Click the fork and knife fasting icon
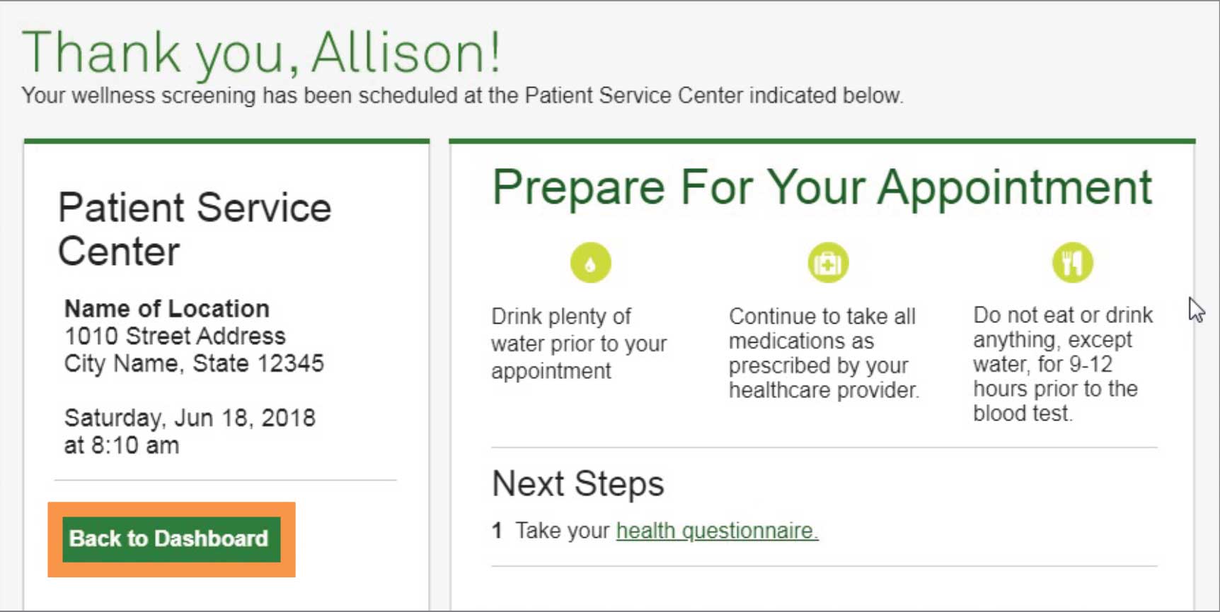The width and height of the screenshot is (1220, 612). coord(1072,263)
